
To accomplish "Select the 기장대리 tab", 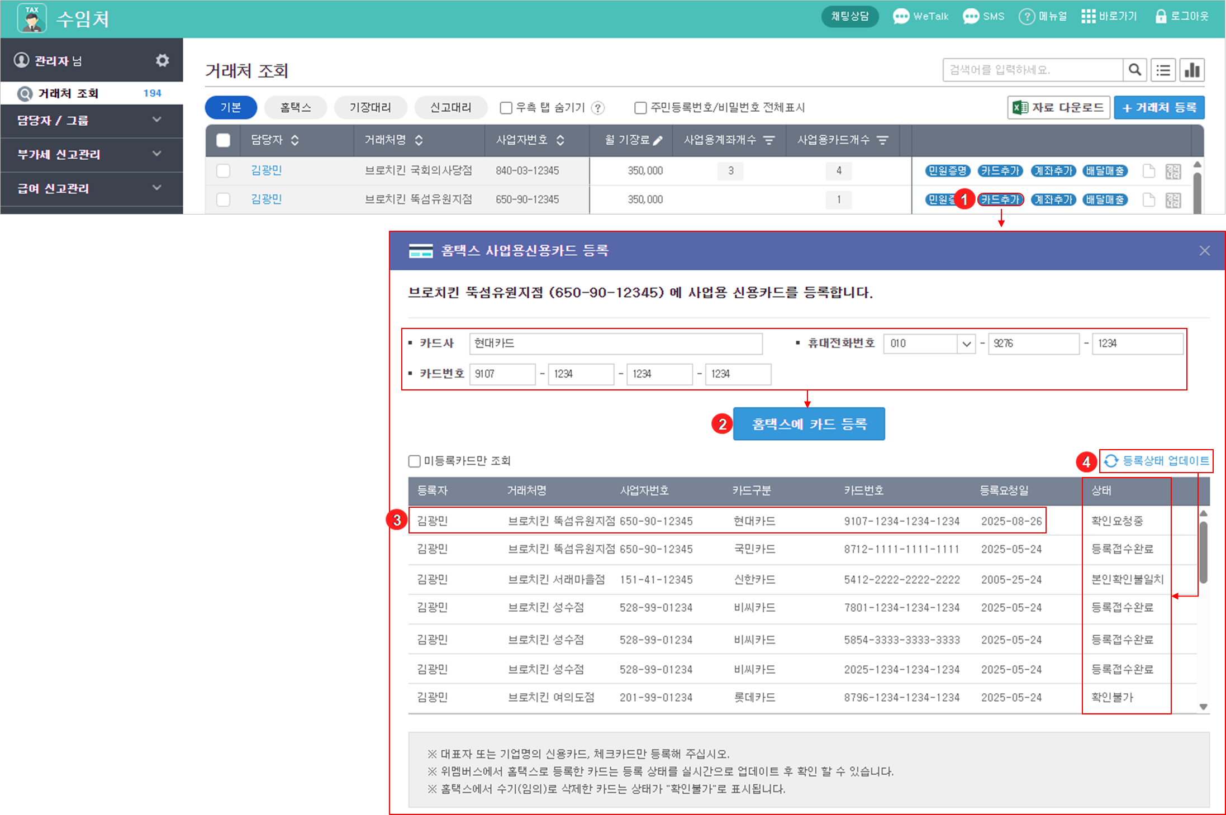I will 370,107.
